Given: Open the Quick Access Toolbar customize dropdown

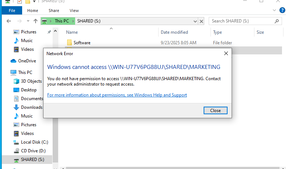Looking at the screenshot, I should pyautogui.click(x=34, y=2).
